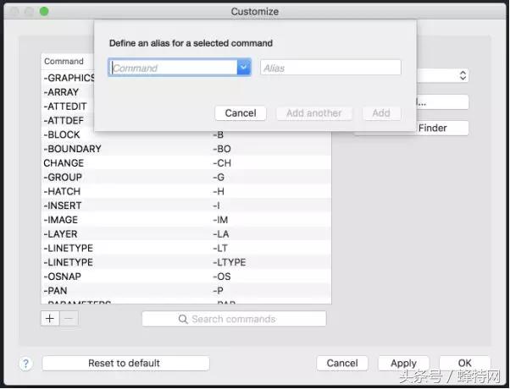
Task: Click Cancel in the Customize window
Action: click(342, 363)
